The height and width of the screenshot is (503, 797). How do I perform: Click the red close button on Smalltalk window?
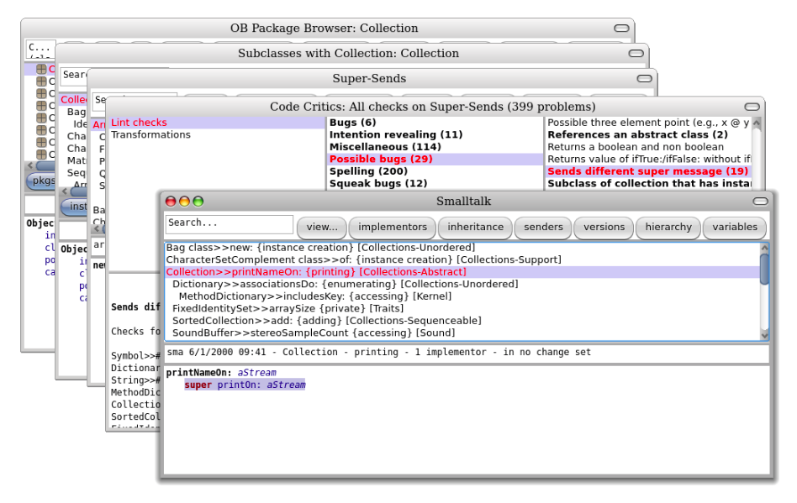[x=171, y=202]
